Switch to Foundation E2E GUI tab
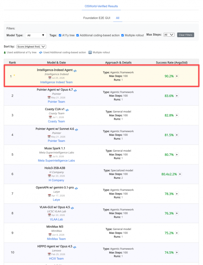 97,18
